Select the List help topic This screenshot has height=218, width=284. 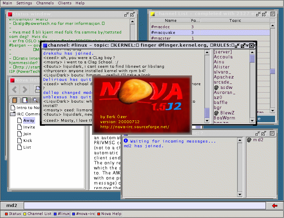27,147
